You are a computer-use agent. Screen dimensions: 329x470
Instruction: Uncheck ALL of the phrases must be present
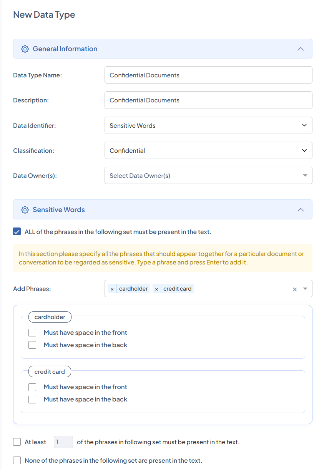[17, 232]
